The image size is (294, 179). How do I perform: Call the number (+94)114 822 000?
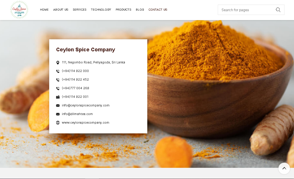(75, 71)
